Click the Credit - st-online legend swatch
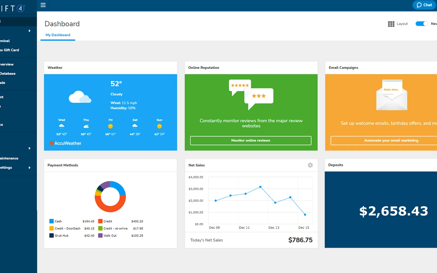The image size is (437, 273). point(100,228)
